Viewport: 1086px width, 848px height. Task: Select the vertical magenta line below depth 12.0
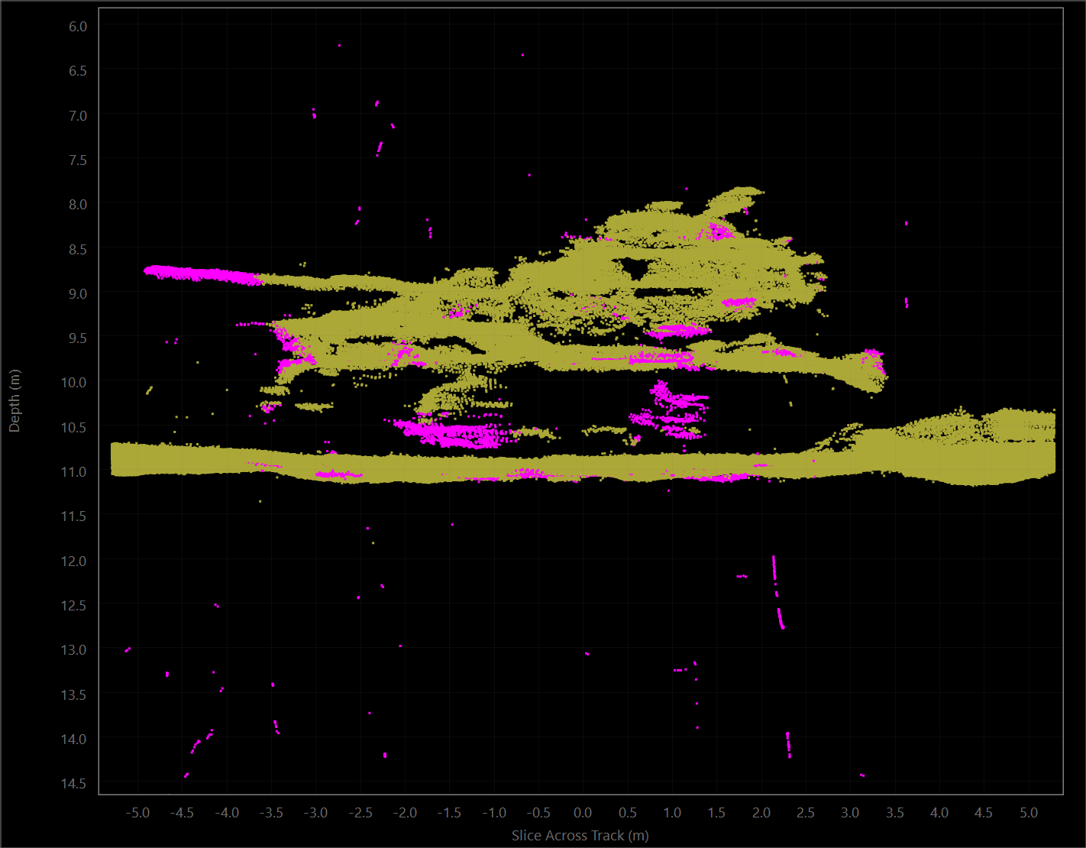(777, 592)
